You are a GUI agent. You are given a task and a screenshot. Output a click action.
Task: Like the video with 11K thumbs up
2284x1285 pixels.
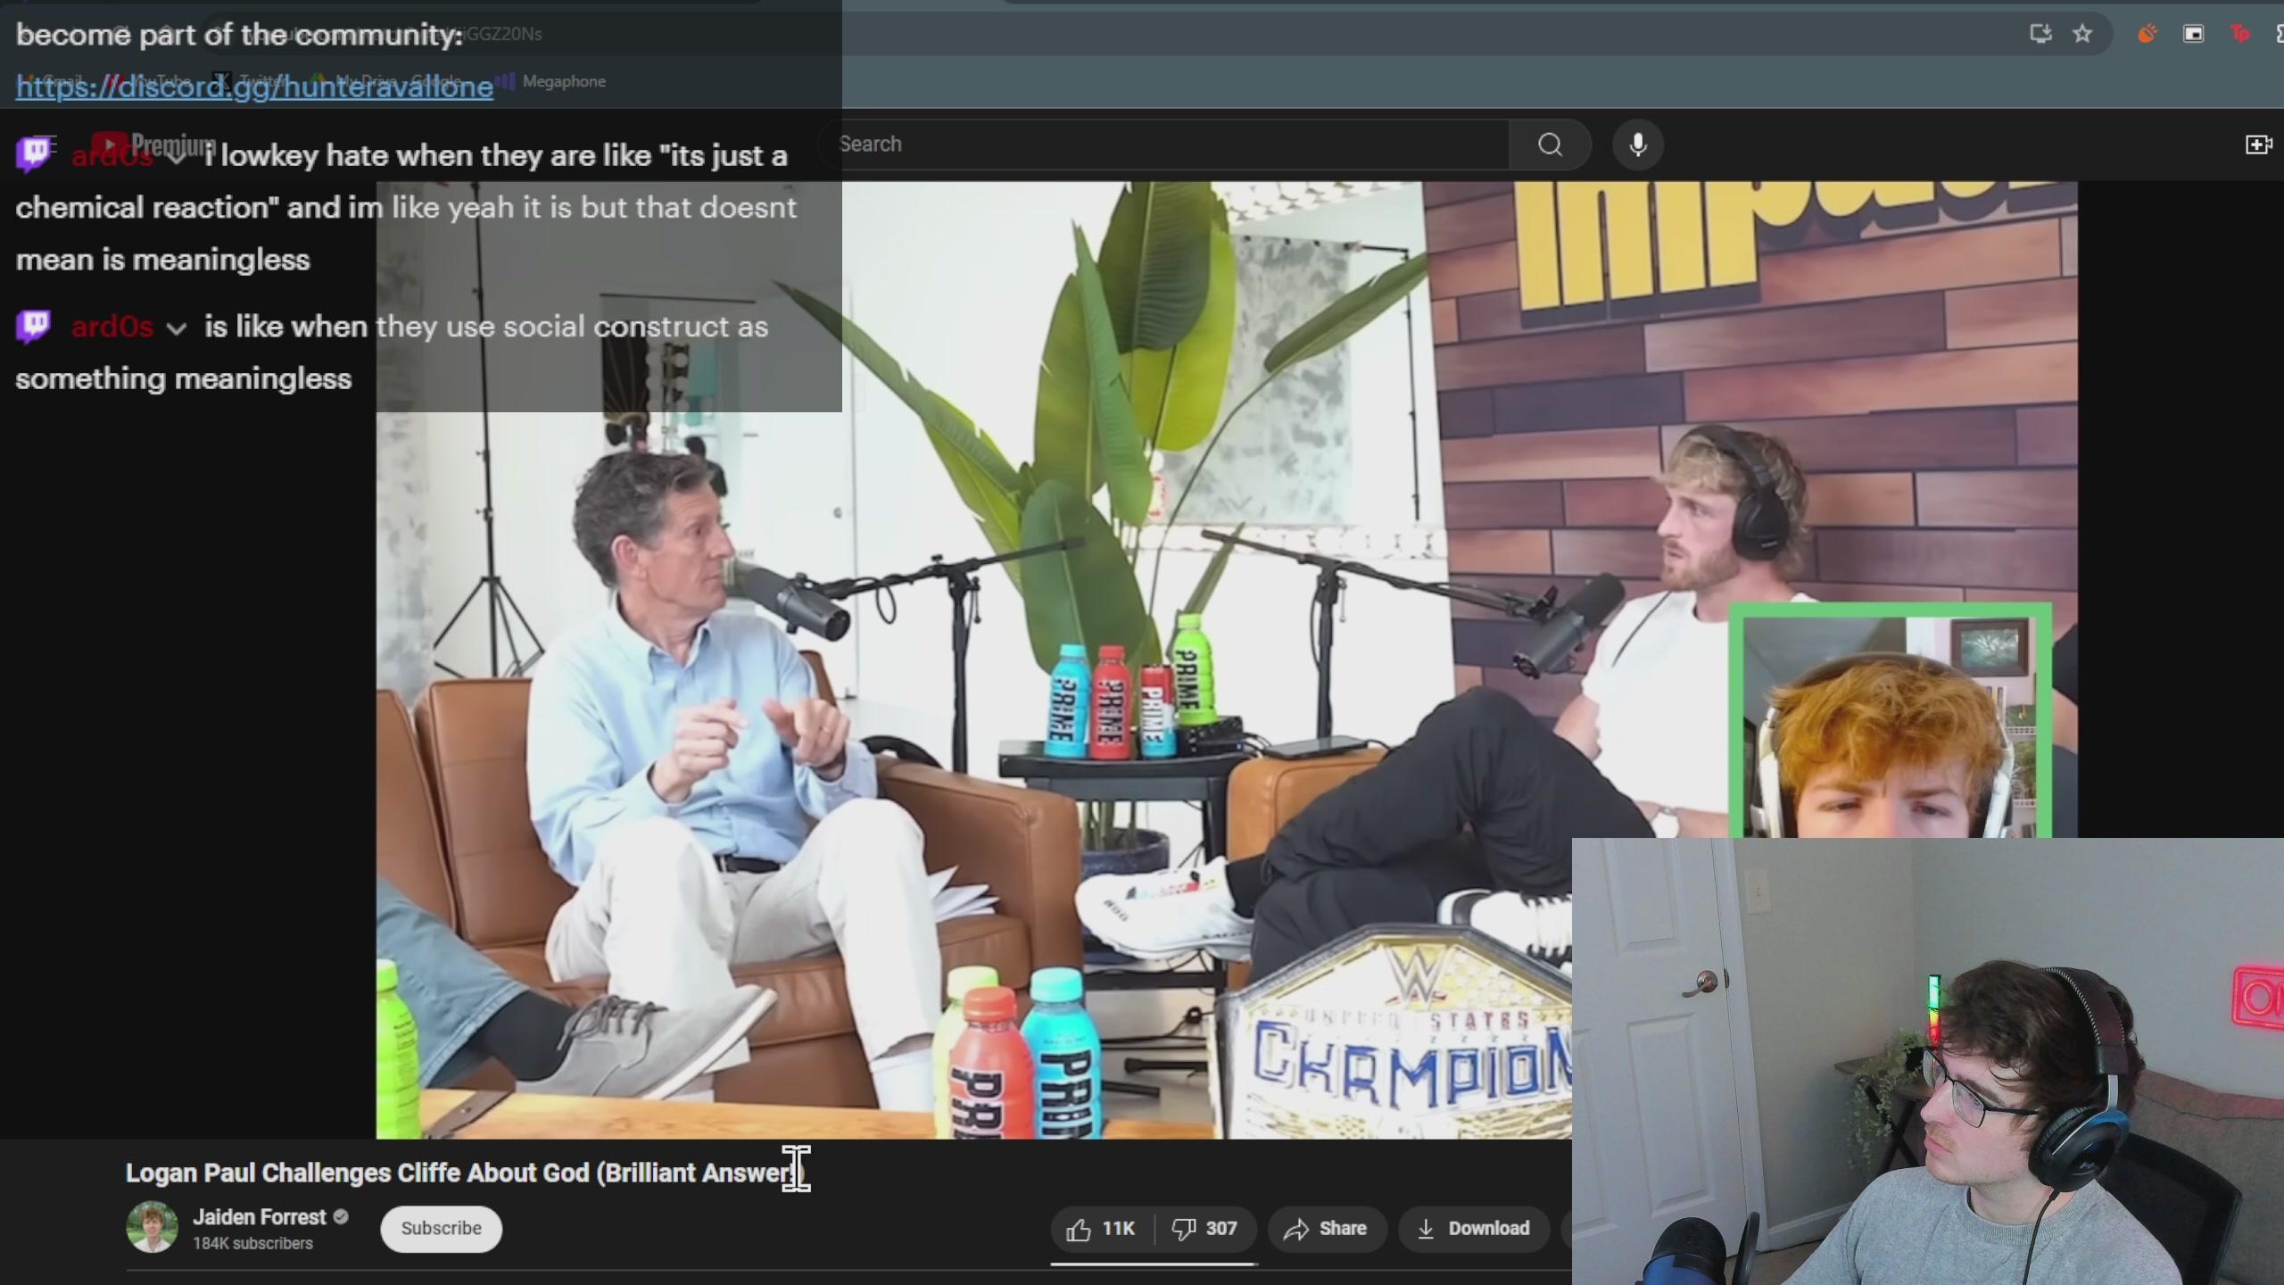(x=1102, y=1229)
